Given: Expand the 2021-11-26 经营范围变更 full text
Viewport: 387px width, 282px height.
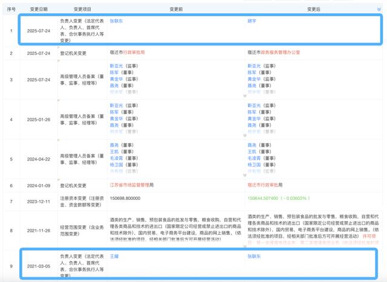Looking at the screenshot, I should (245, 246).
